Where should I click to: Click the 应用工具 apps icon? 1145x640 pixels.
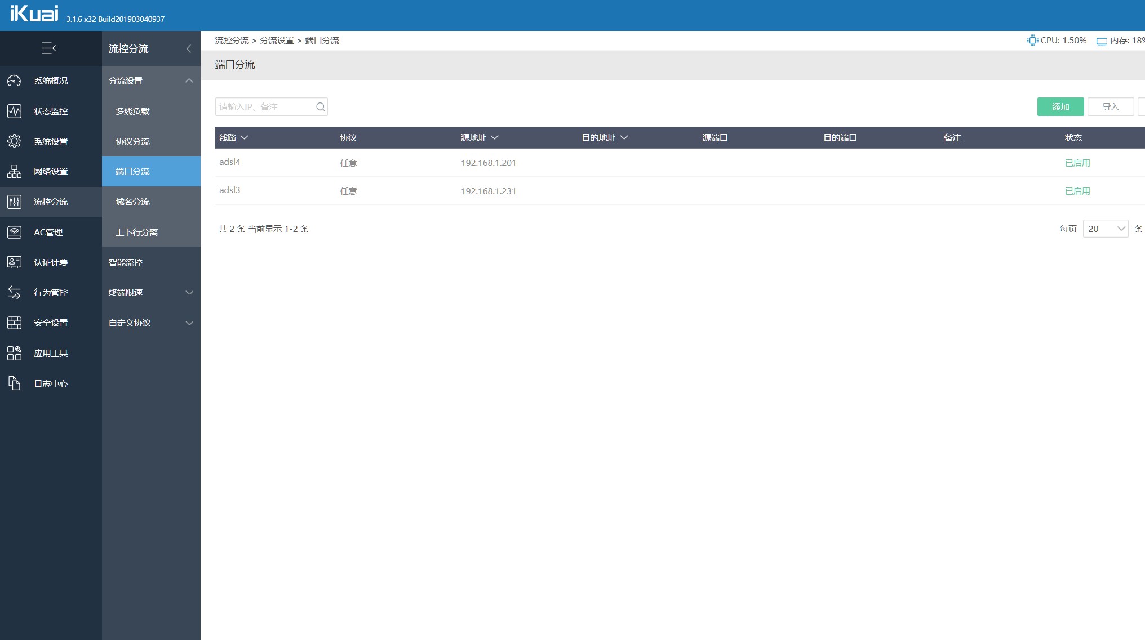[15, 353]
